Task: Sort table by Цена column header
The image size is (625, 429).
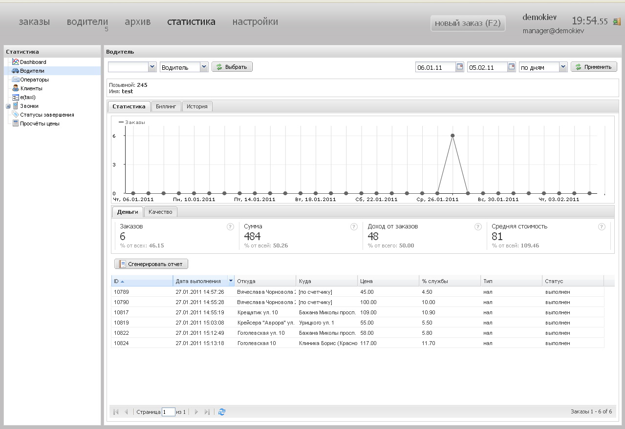Action: [388, 281]
